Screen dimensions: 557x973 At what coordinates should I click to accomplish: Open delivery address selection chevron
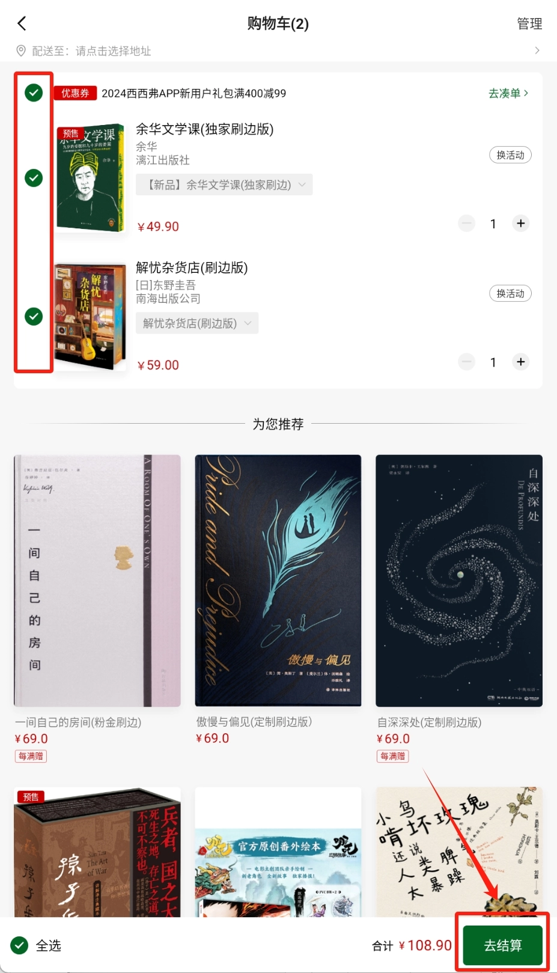click(537, 50)
